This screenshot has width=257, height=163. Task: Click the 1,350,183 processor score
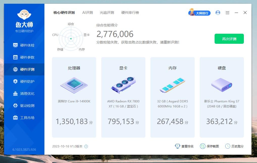click(72, 121)
